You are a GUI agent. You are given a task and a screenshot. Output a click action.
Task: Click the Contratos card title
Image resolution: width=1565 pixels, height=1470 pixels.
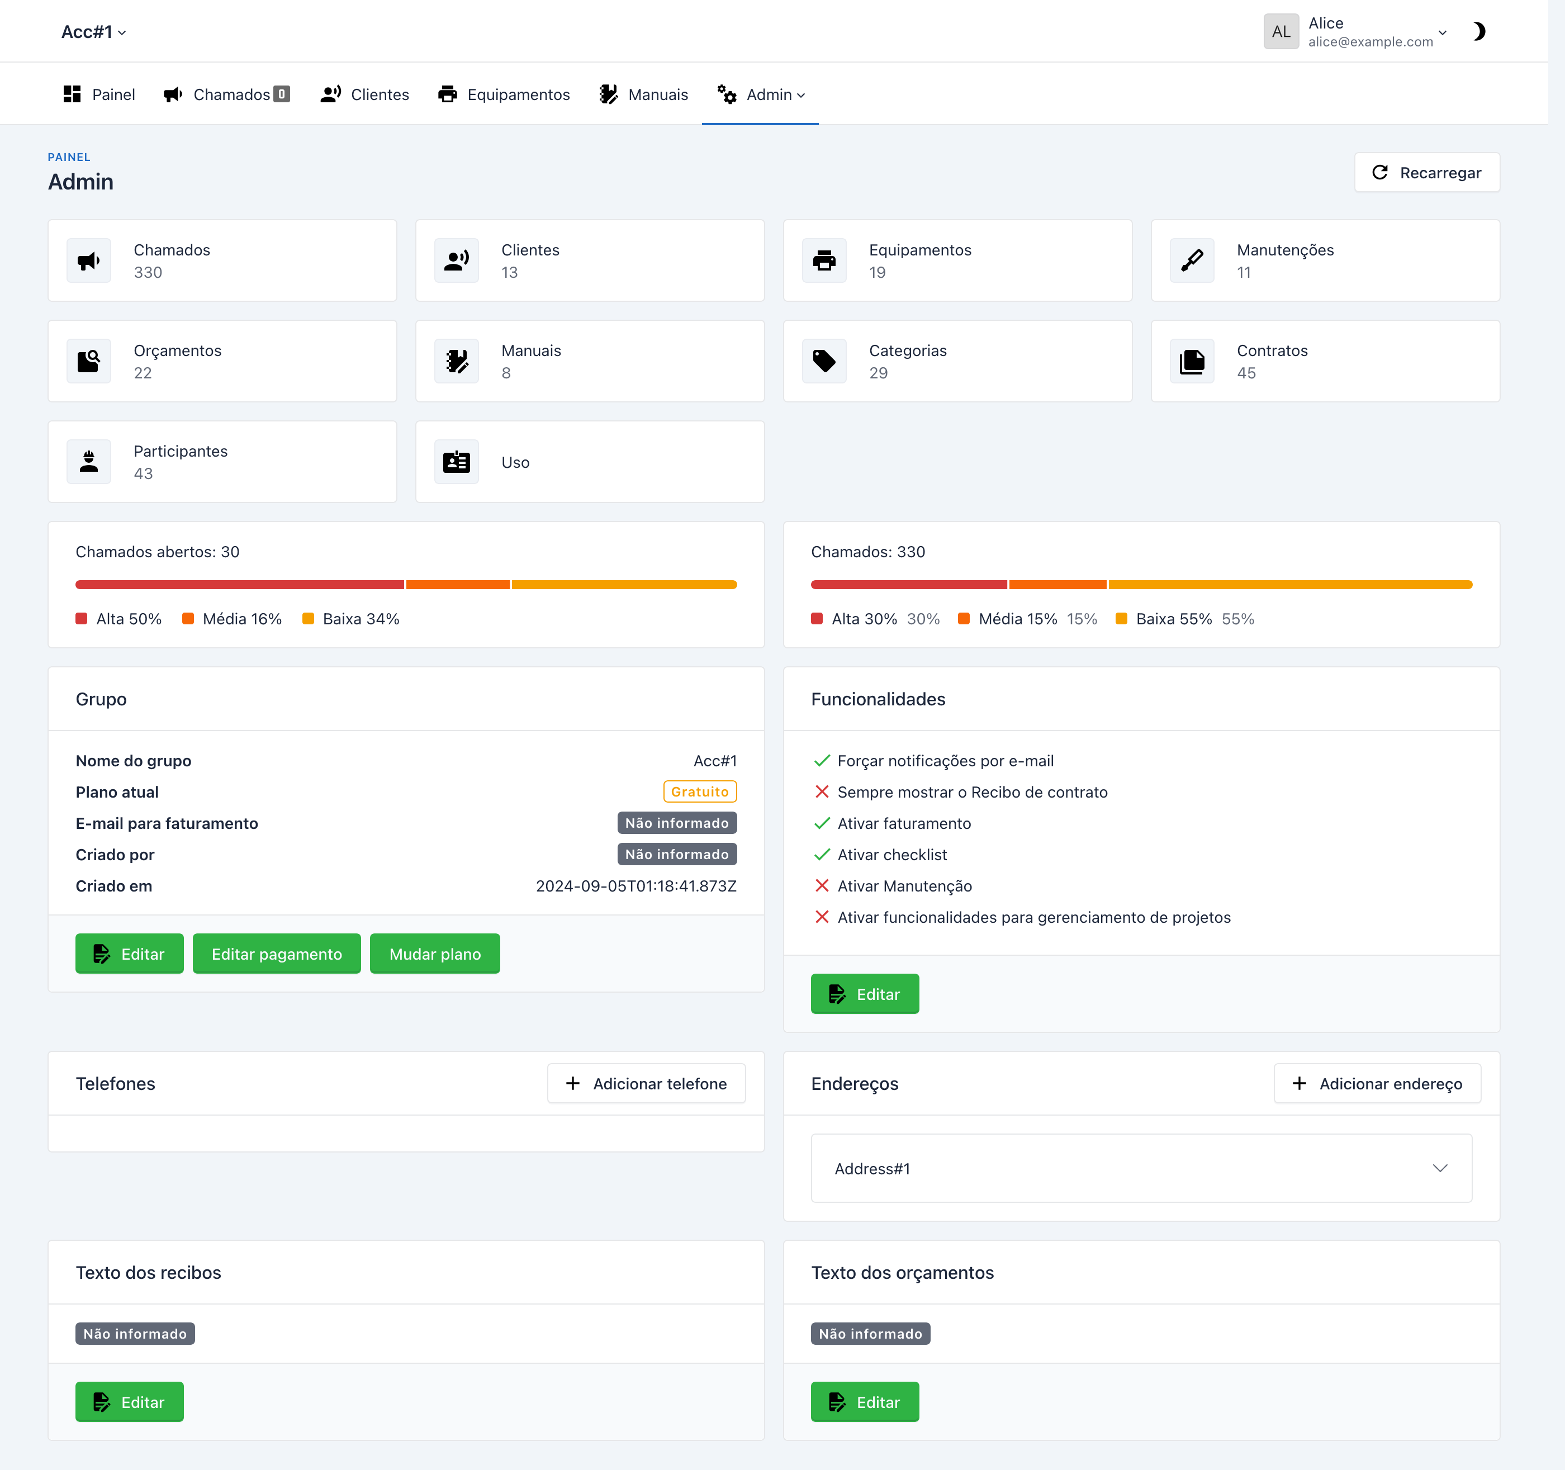pyautogui.click(x=1272, y=350)
